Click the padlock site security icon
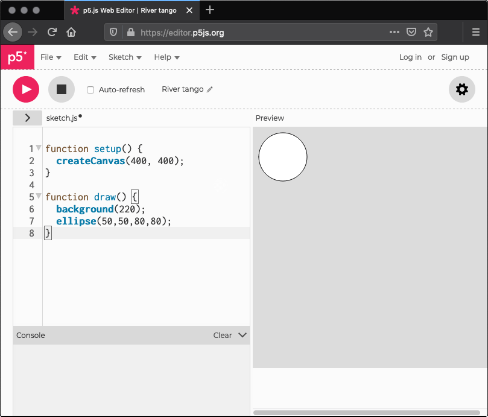The width and height of the screenshot is (488, 417). point(131,32)
